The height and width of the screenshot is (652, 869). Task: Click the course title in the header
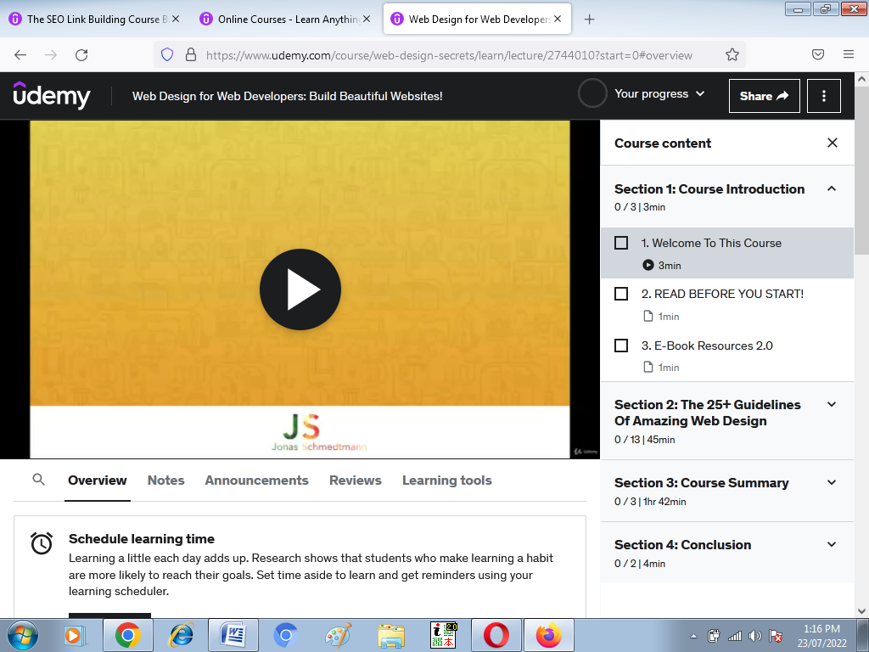click(x=287, y=96)
